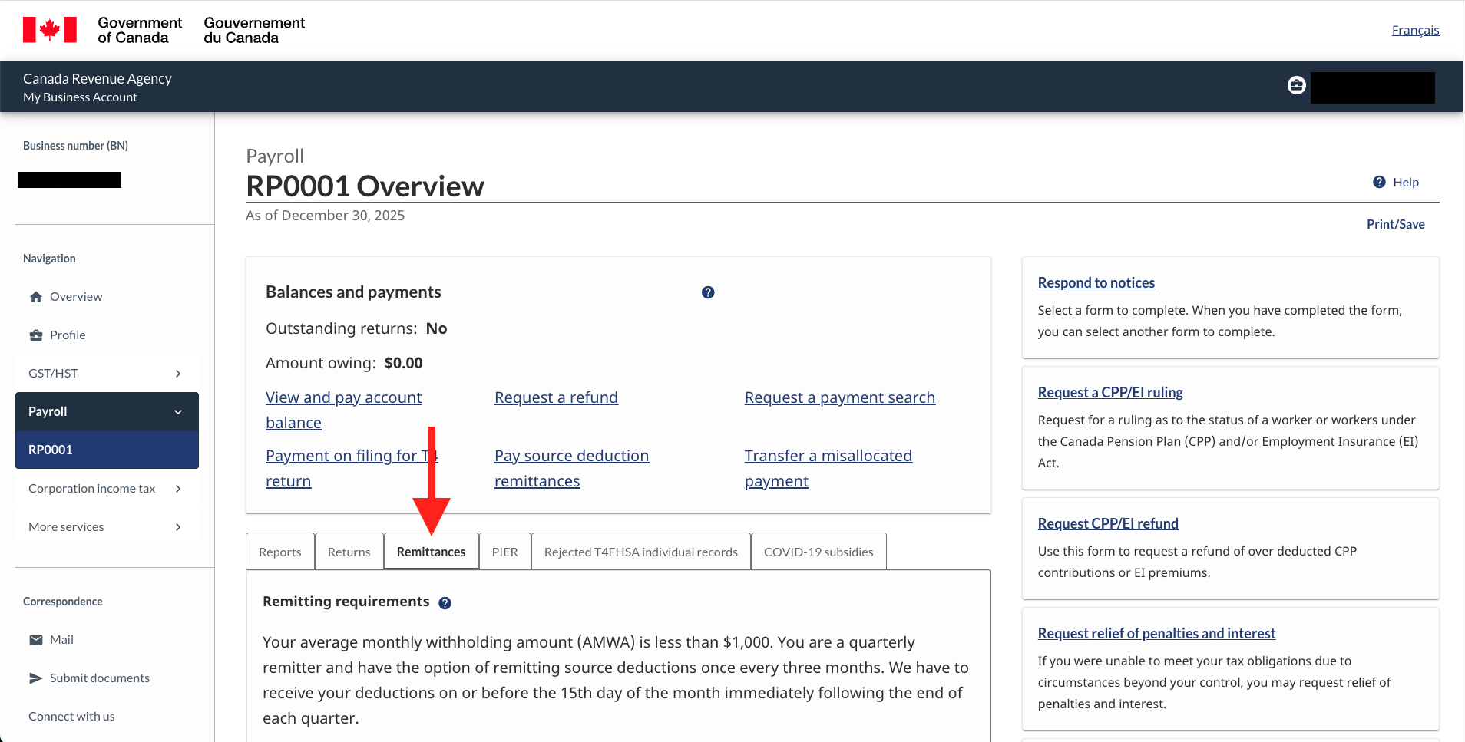The image size is (1465, 742).
Task: Switch language to Français
Action: coord(1415,30)
